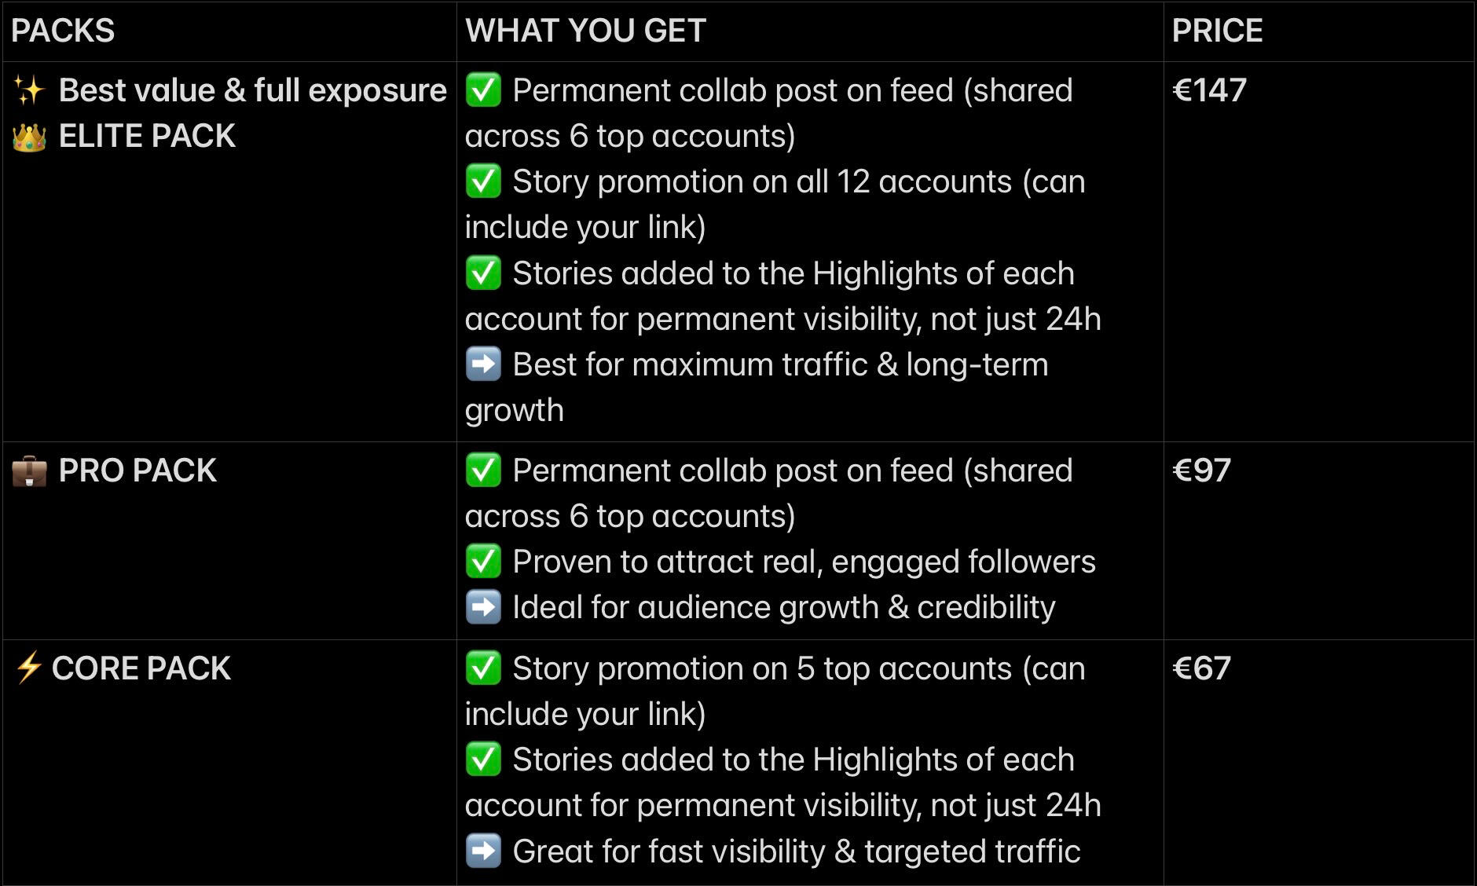Select the PRO PACK label
This screenshot has width=1477, height=886.
(x=137, y=471)
